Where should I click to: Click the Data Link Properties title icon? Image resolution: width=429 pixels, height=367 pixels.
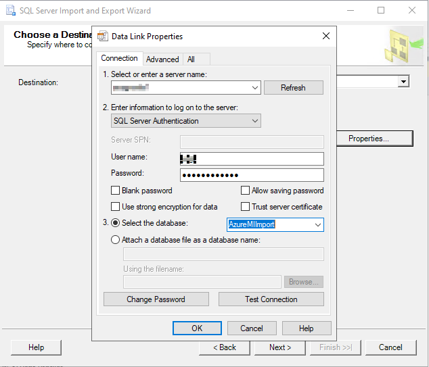(103, 36)
